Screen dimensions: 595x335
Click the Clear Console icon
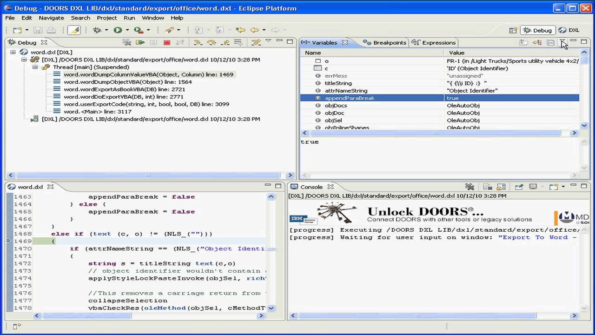(488, 187)
